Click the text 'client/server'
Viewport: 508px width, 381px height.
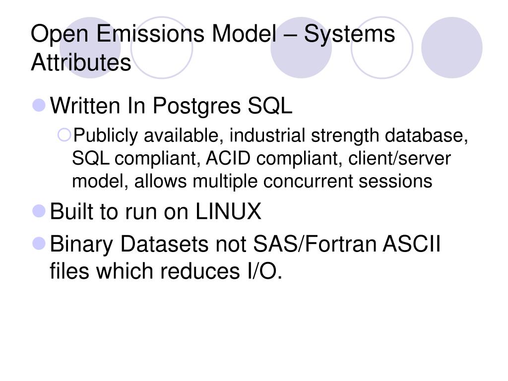coord(399,158)
